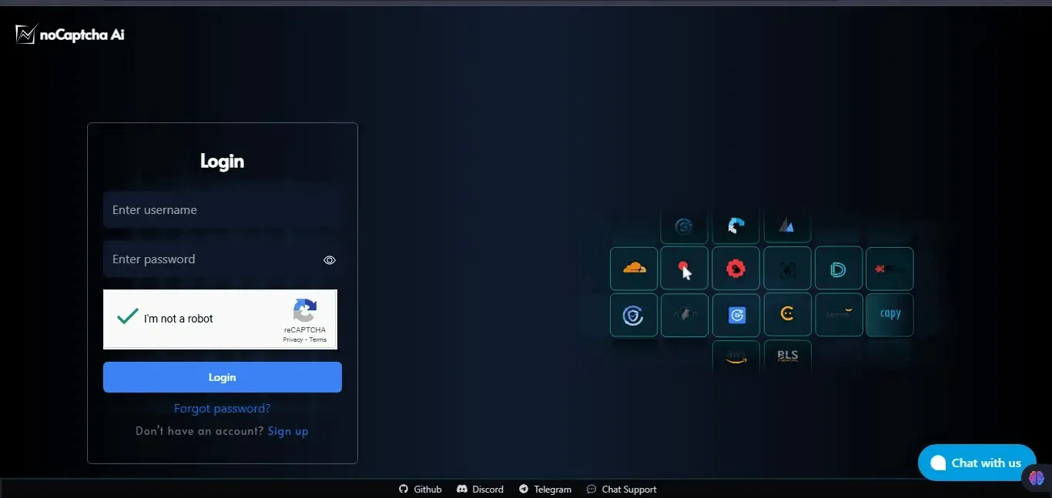Viewport: 1052px width, 498px height.
Task: Toggle password visibility eye icon
Action: pos(330,260)
